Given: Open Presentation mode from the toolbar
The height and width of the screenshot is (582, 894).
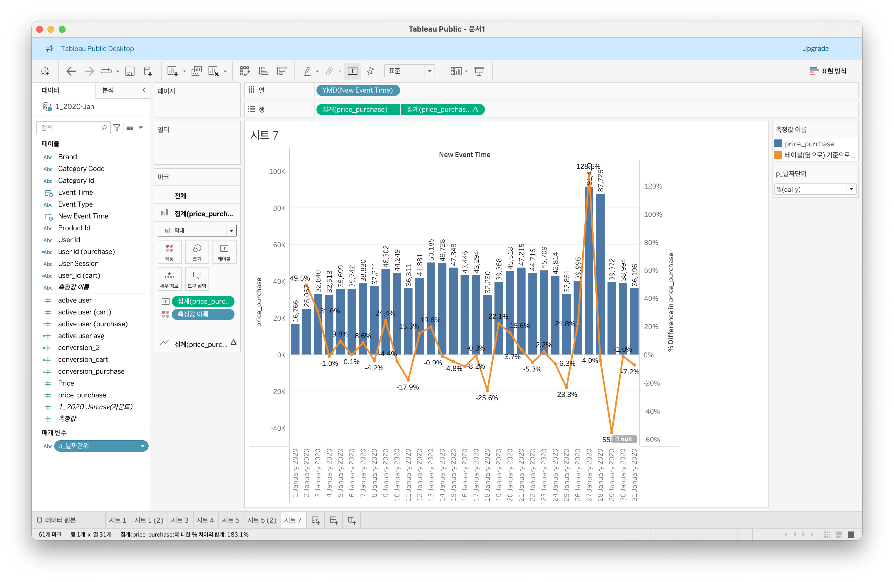Looking at the screenshot, I should point(479,71).
